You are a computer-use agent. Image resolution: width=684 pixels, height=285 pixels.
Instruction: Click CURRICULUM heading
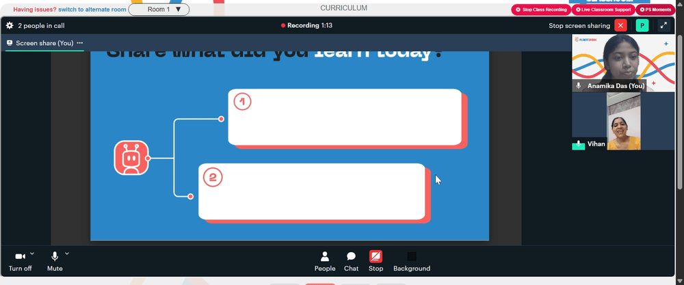coord(344,8)
